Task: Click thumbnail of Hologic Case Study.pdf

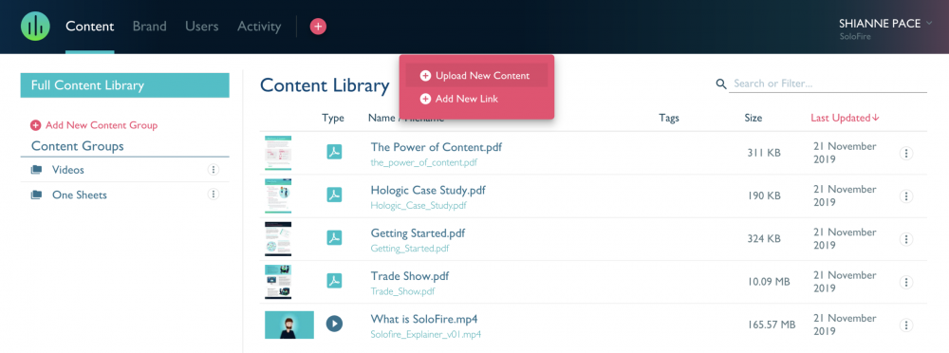Action: (x=278, y=195)
